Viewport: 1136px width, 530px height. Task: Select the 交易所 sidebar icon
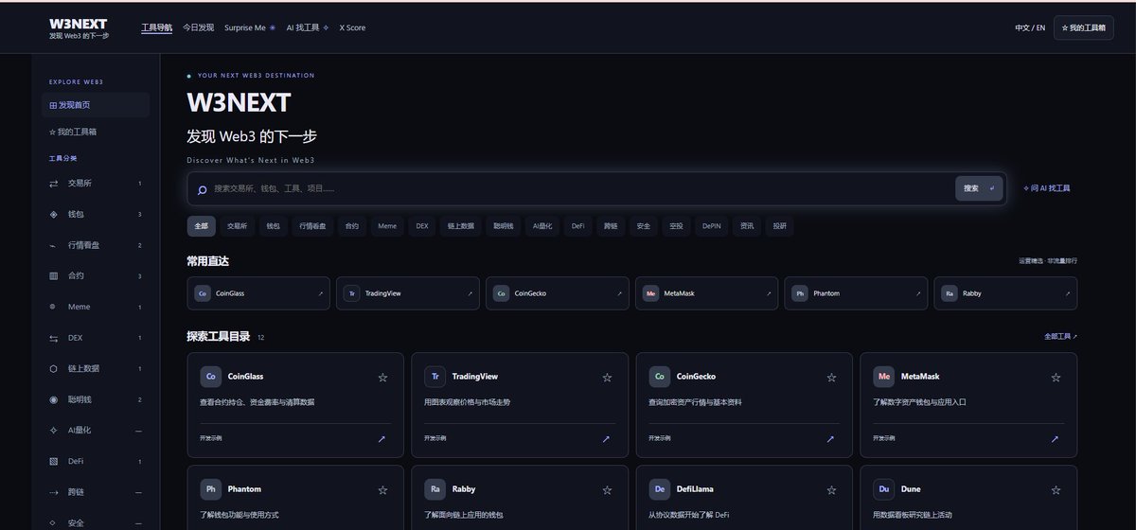pyautogui.click(x=53, y=184)
